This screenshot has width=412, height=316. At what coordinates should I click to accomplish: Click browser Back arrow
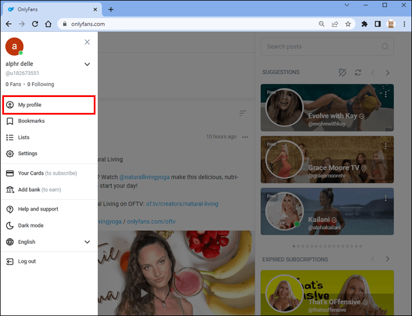point(9,24)
